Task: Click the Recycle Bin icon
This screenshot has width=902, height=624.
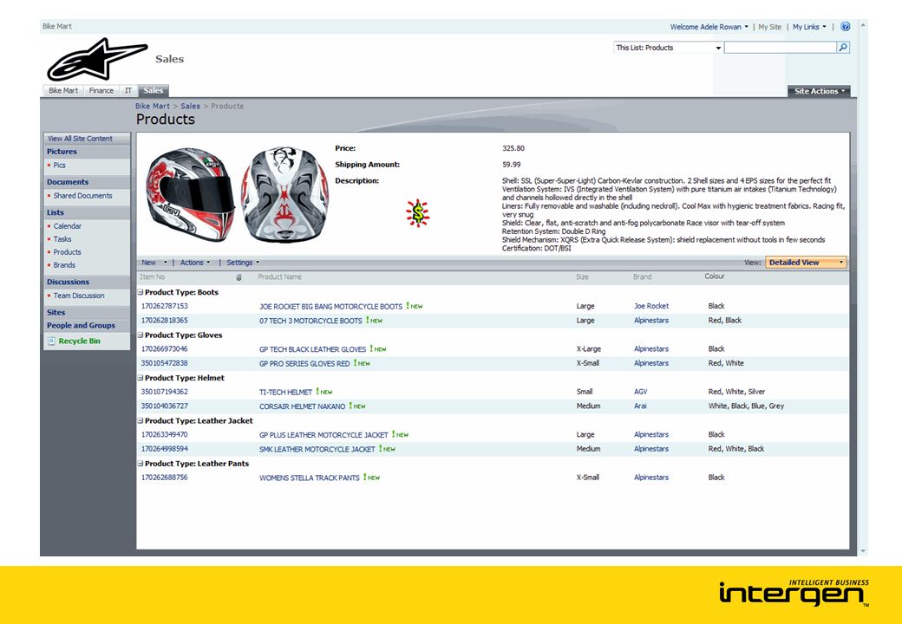Action: pos(51,341)
